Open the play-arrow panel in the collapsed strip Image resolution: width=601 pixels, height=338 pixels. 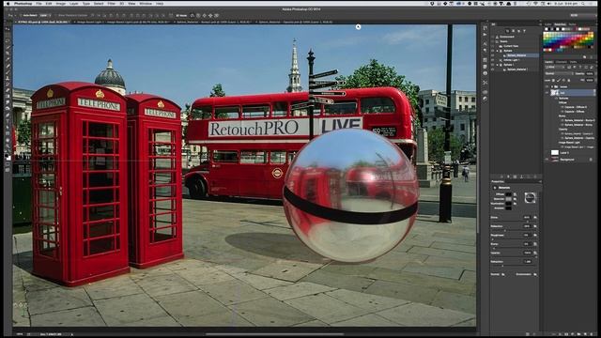pos(485,34)
